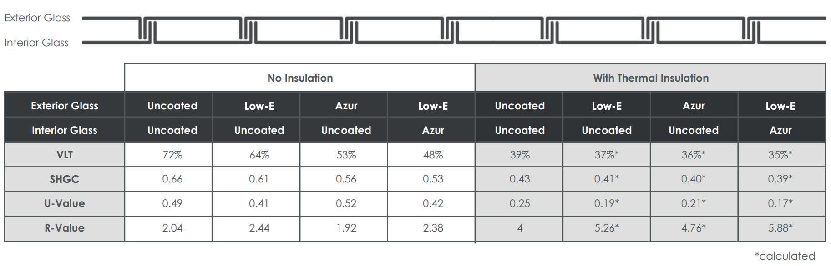
Task: Click the 0.66 SHGC value
Action: click(x=172, y=179)
